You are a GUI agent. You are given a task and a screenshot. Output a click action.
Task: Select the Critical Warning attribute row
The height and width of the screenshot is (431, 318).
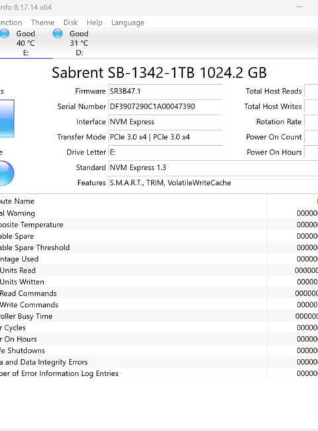click(159, 214)
